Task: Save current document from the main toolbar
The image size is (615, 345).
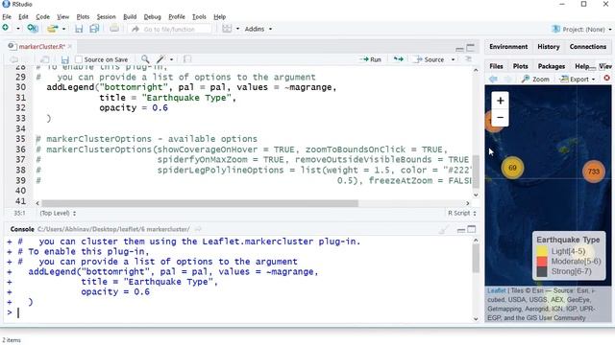Action: coord(79,29)
